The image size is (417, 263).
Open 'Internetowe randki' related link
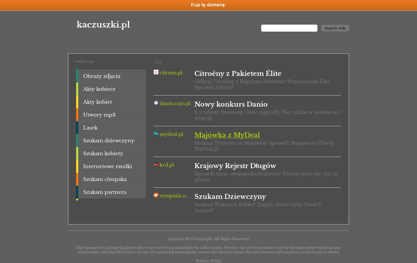pyautogui.click(x=107, y=166)
